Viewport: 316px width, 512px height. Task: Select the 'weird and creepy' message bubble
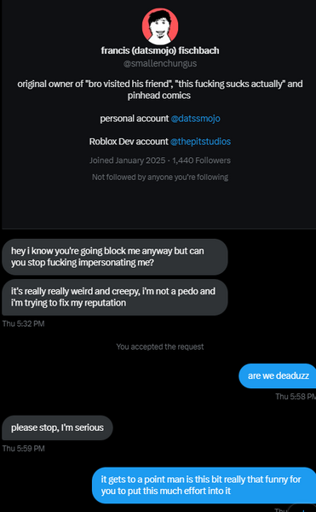(115, 297)
